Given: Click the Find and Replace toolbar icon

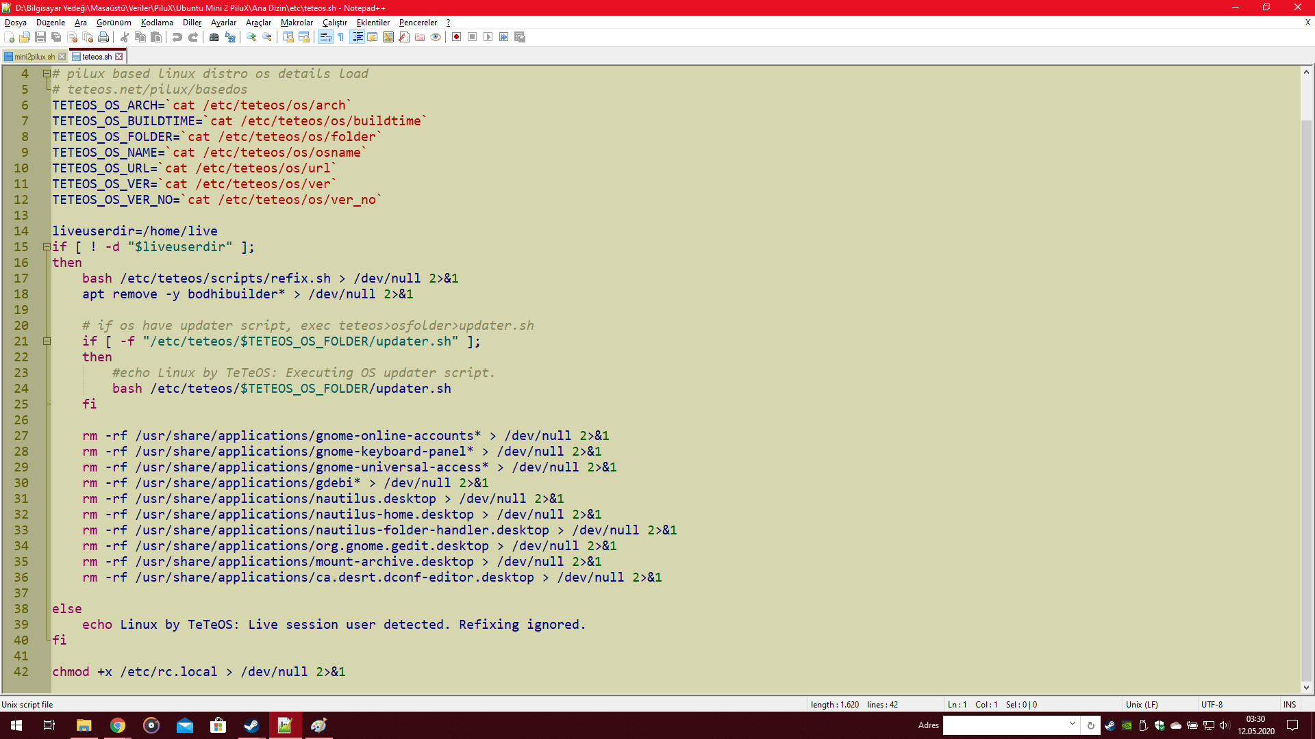Looking at the screenshot, I should pos(230,37).
